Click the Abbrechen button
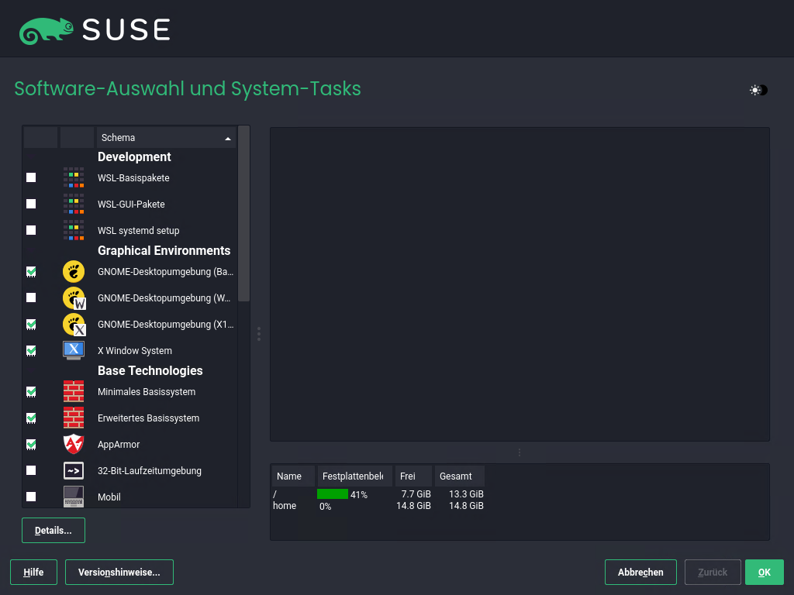The height and width of the screenshot is (595, 794). 640,572
